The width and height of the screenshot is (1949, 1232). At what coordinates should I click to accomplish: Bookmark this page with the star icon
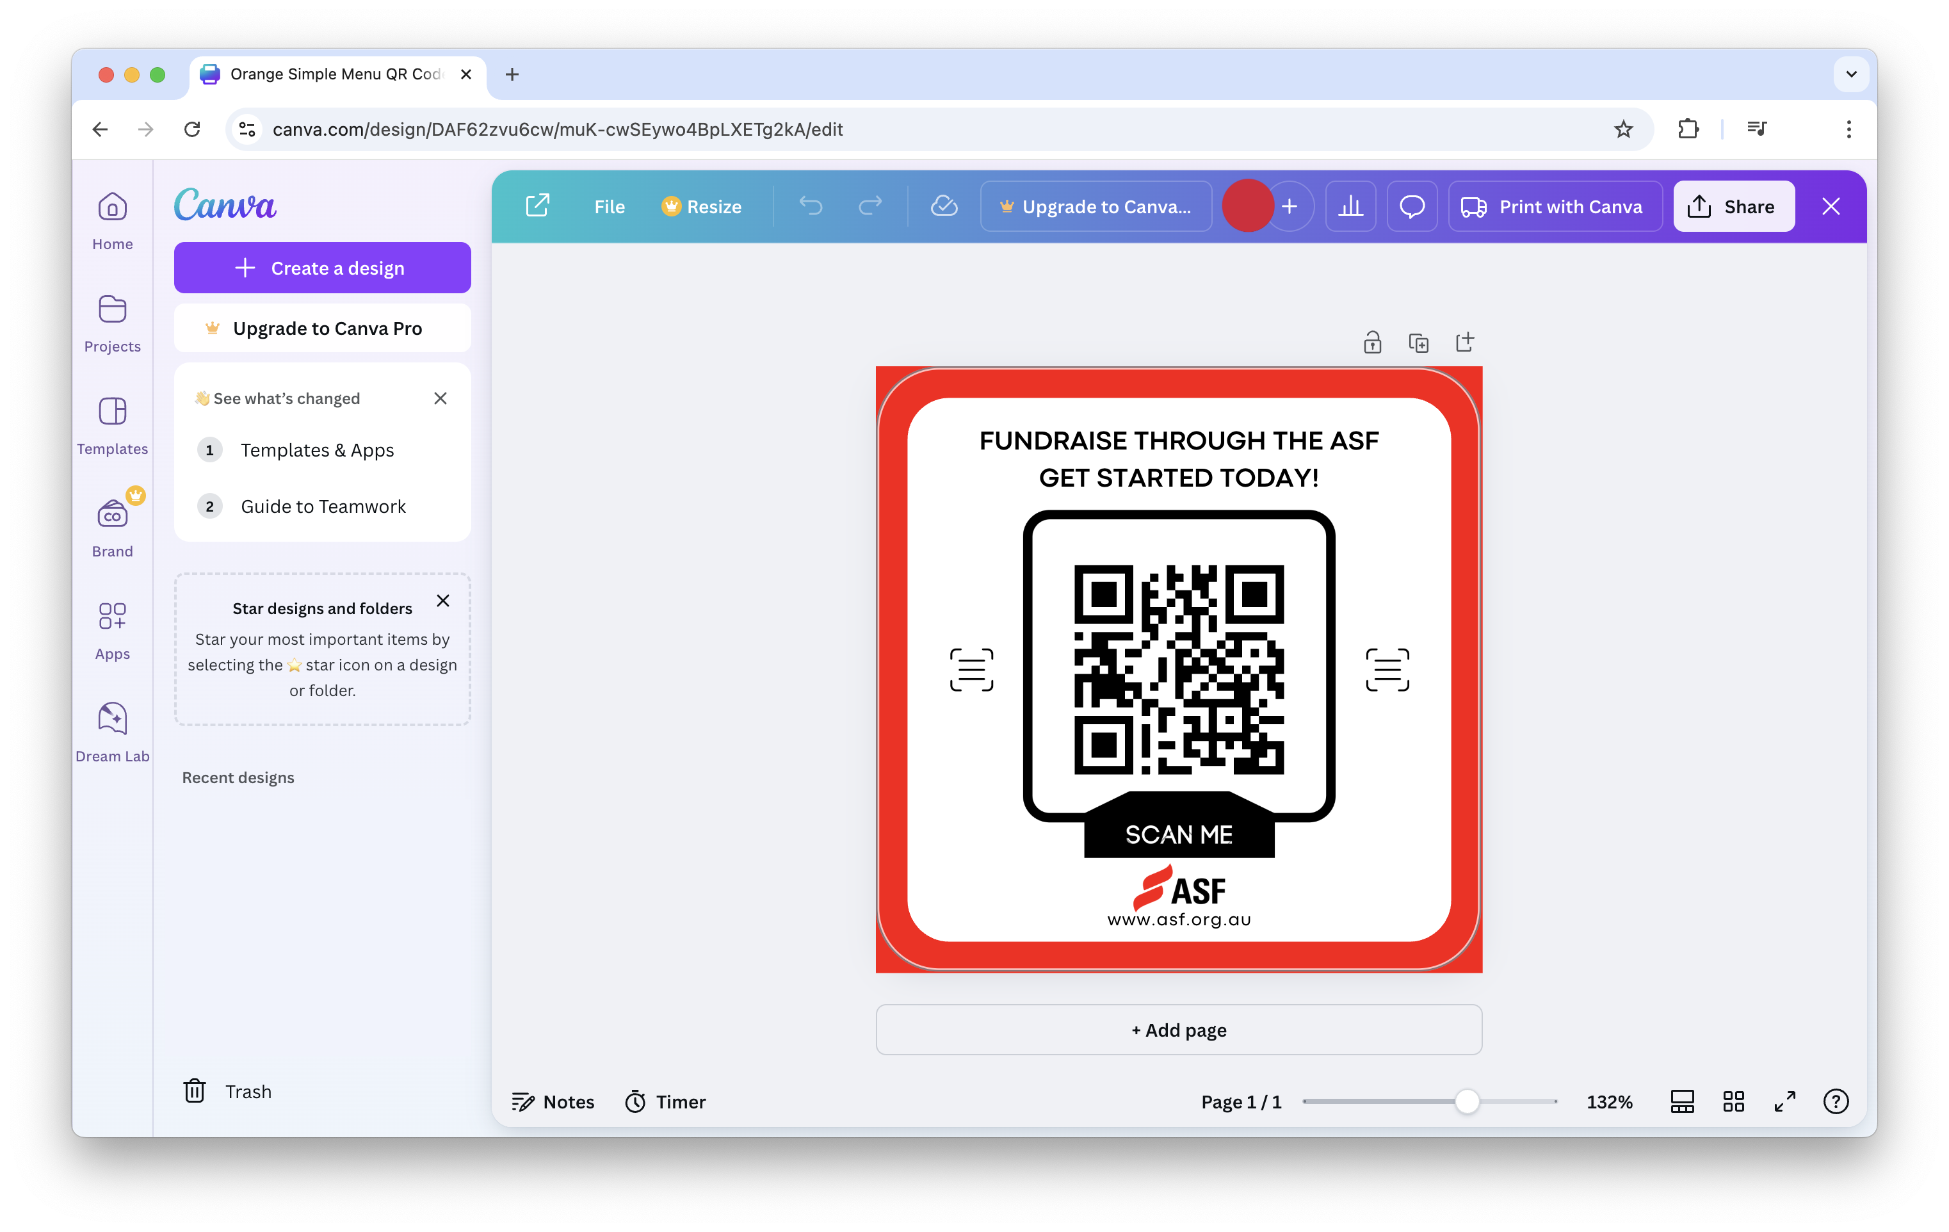1623,129
